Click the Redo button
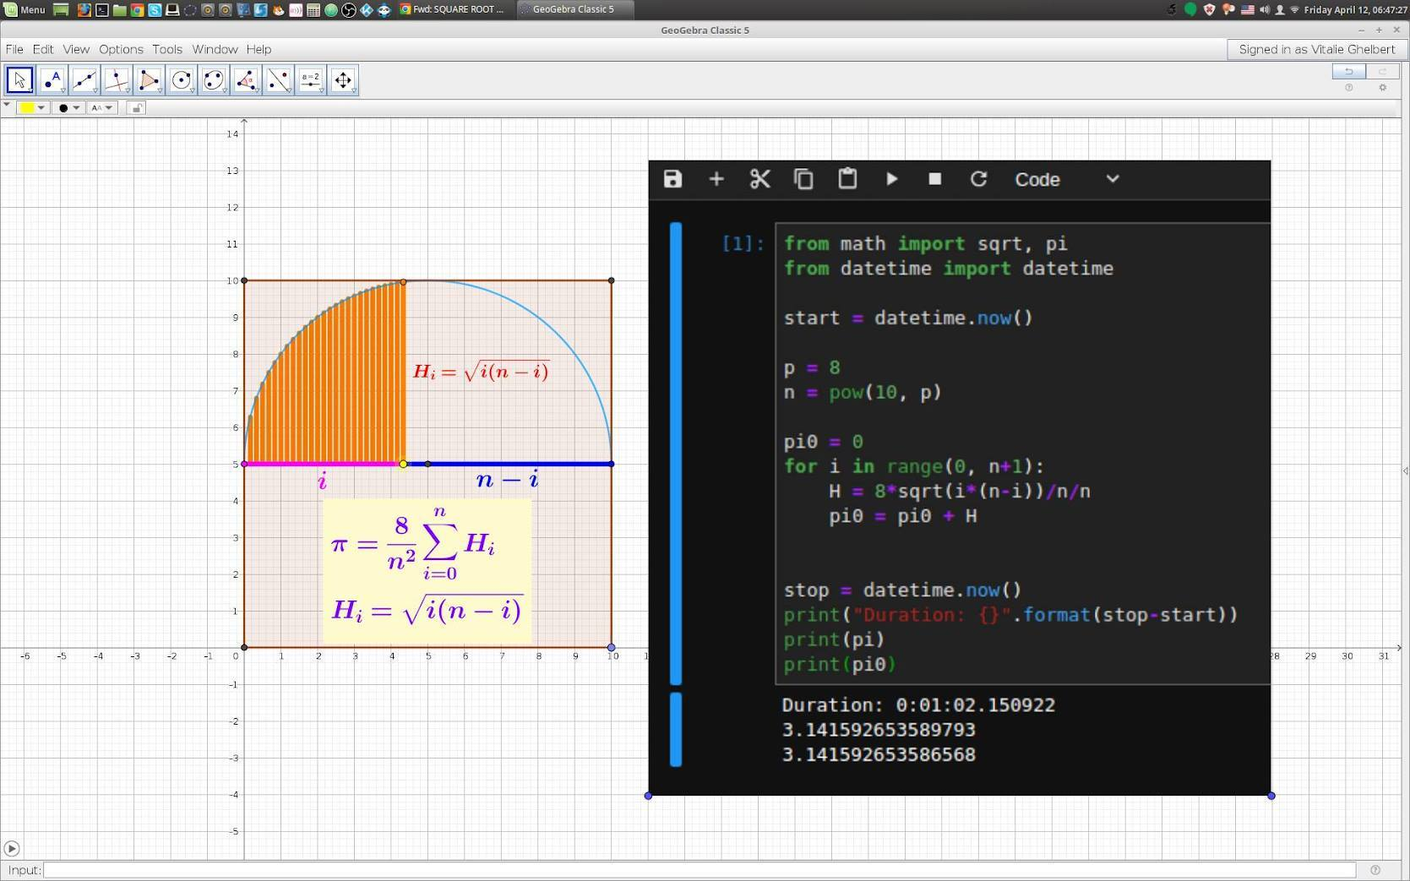Viewport: 1410px width, 881px height. click(1382, 71)
